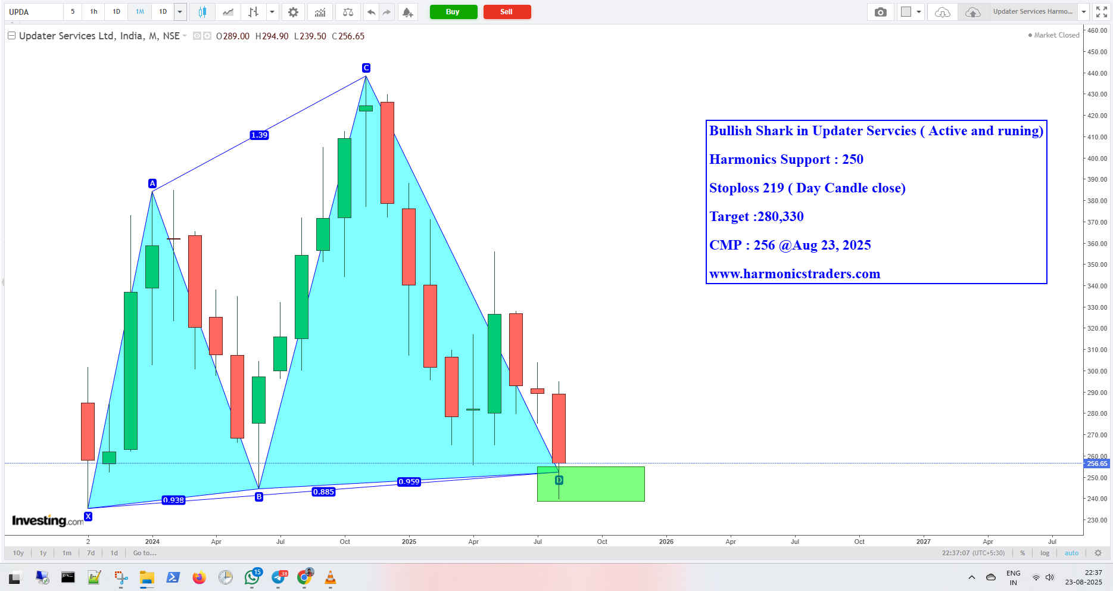Image resolution: width=1113 pixels, height=591 pixels.
Task: Enter fullscreen mode
Action: pos(1101,12)
